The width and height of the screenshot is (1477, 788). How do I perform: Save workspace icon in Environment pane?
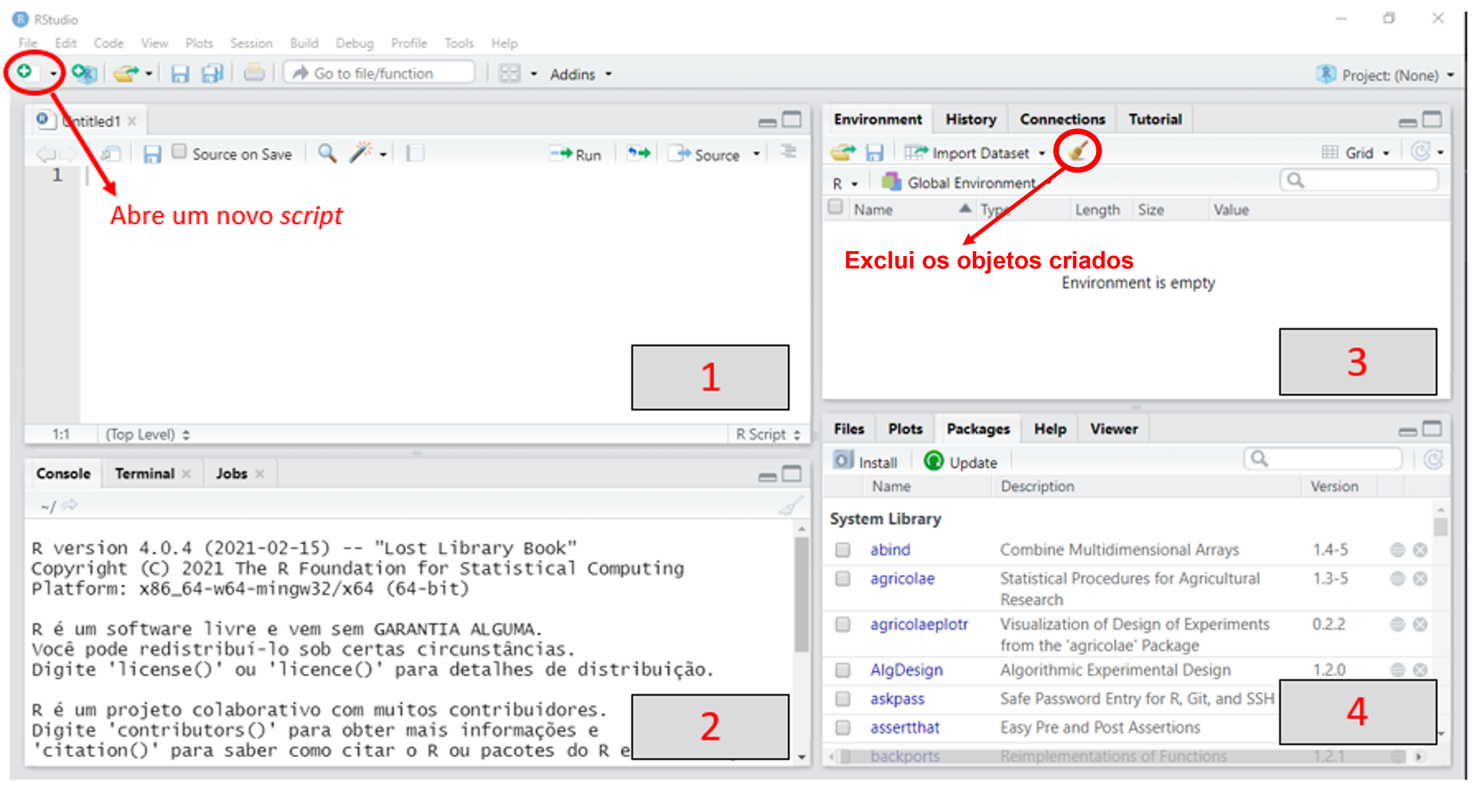click(x=874, y=153)
